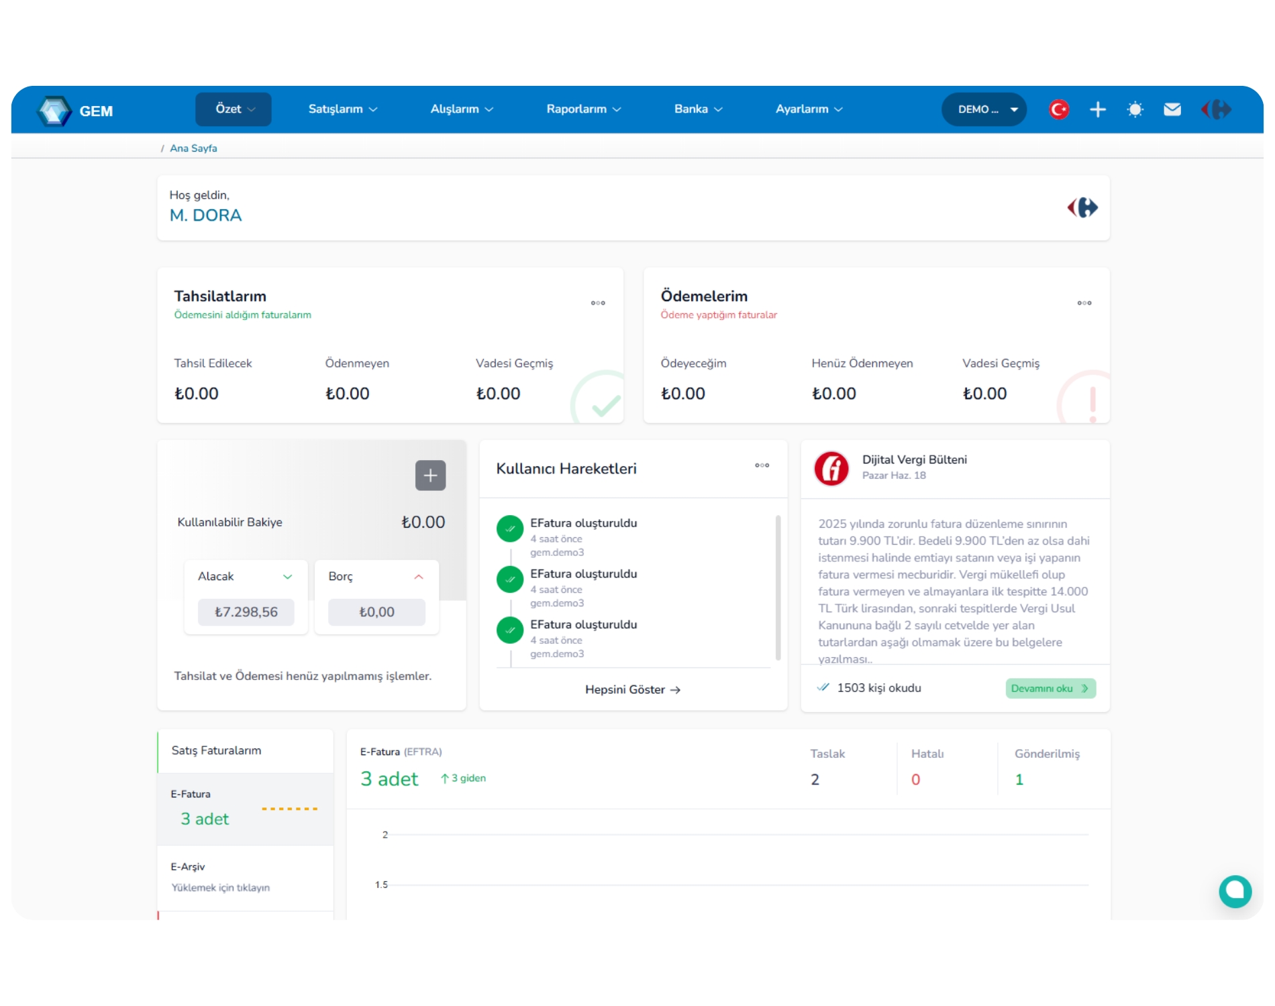The height and width of the screenshot is (1006, 1275).
Task: Click the Tahsilatlarım Ödenmeyen ₺0.00 value
Action: 348,394
